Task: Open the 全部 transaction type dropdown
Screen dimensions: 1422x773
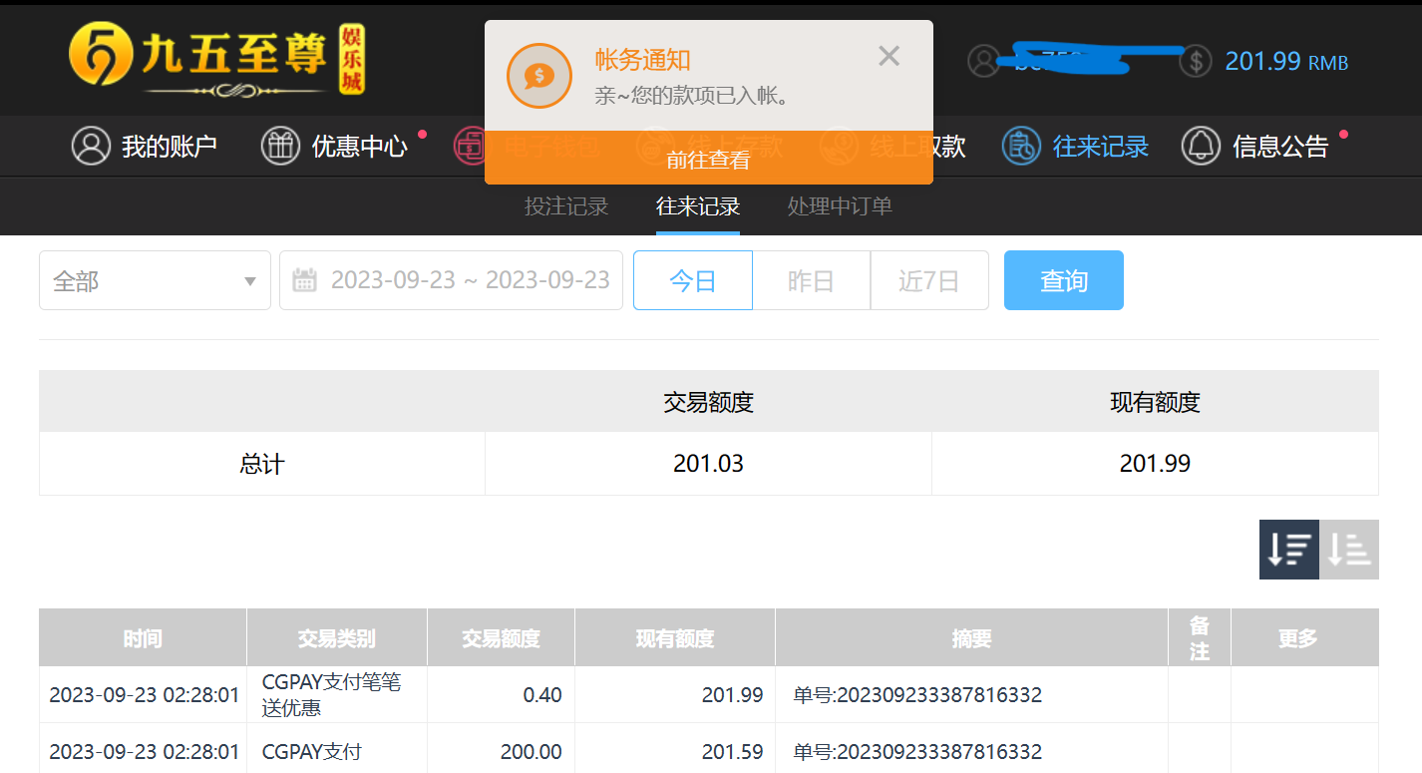Action: (x=155, y=280)
